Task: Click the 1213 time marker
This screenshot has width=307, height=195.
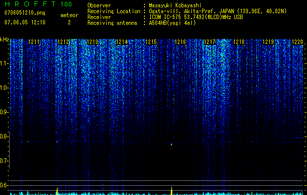Action: point(92,42)
